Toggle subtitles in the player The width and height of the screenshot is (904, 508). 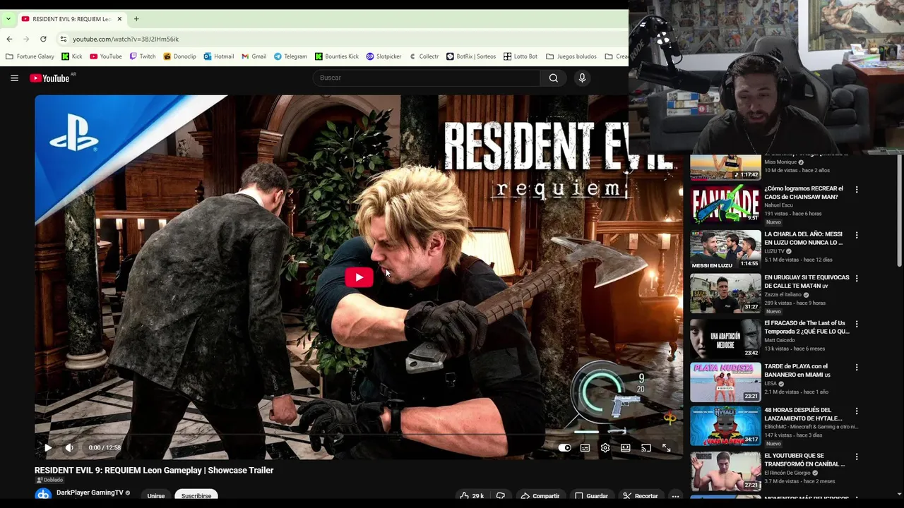(585, 447)
